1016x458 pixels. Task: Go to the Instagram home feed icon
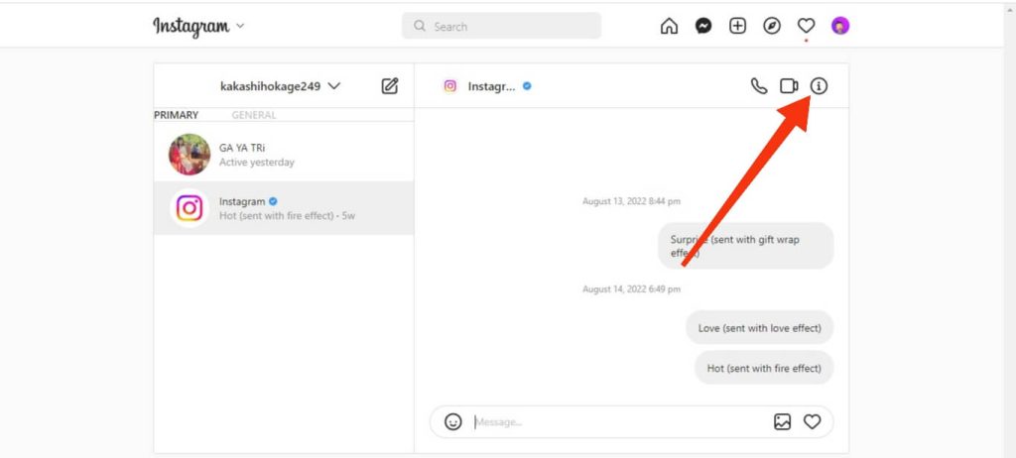click(669, 26)
